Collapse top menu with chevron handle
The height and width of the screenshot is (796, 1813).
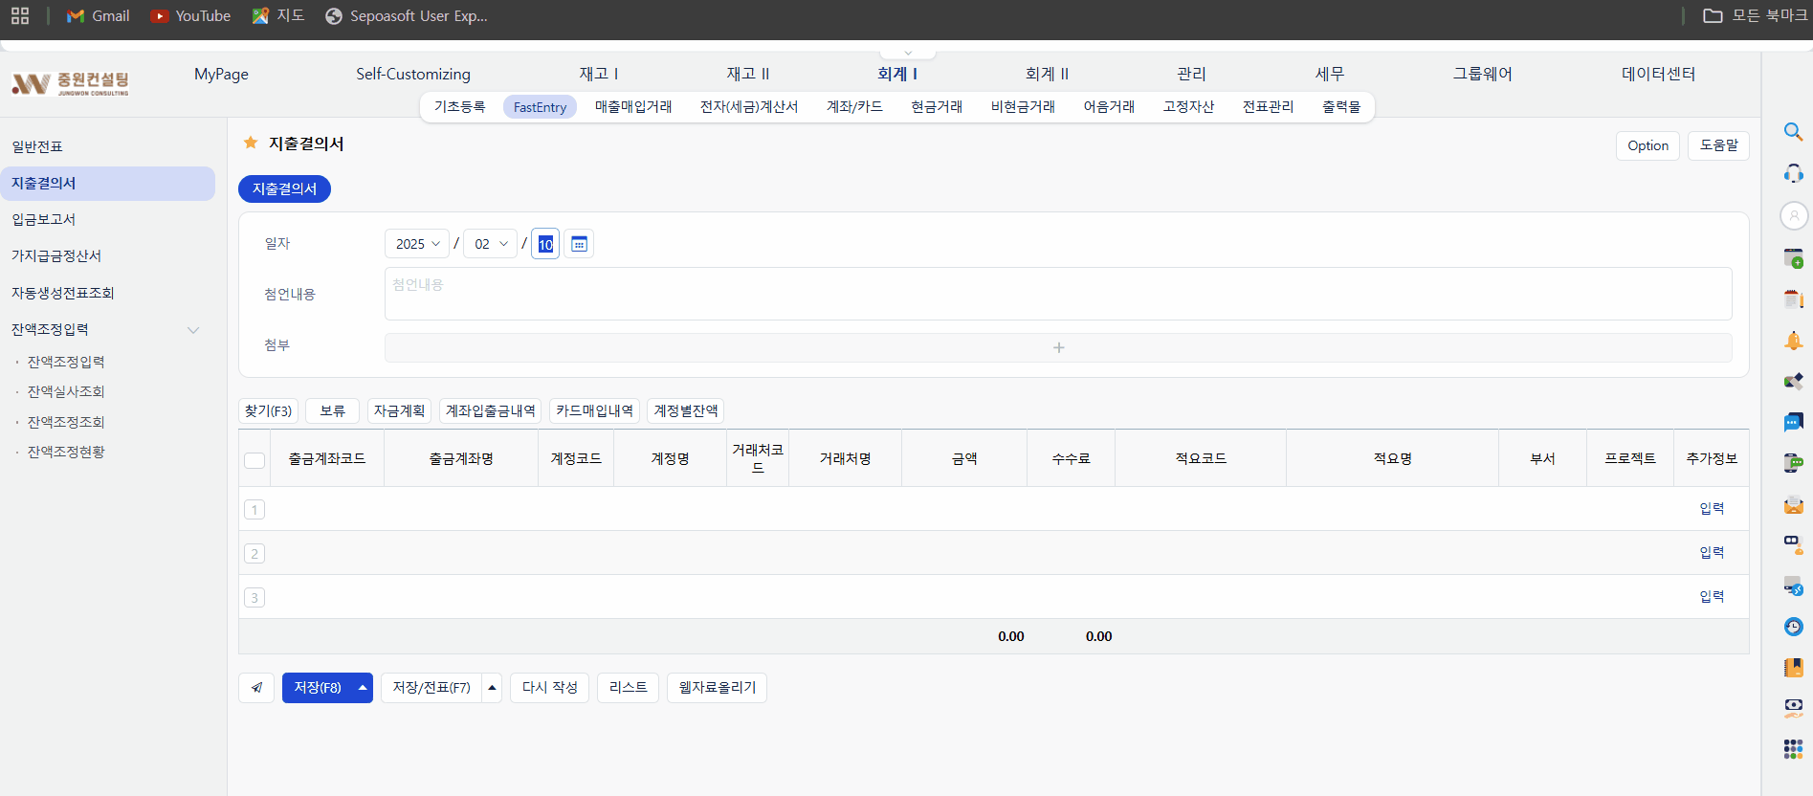click(908, 53)
